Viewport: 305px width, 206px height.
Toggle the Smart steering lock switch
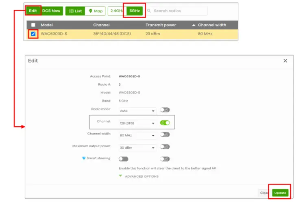165,159
